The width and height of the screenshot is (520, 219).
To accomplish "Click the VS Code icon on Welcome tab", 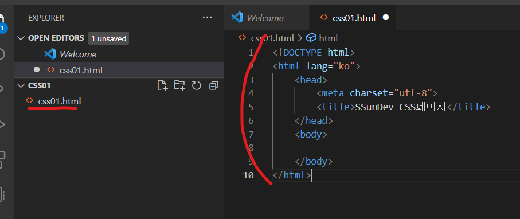I will coord(236,17).
